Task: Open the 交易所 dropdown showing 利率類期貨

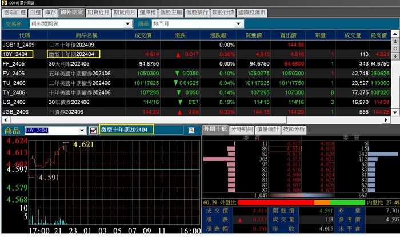Action: coord(129,25)
